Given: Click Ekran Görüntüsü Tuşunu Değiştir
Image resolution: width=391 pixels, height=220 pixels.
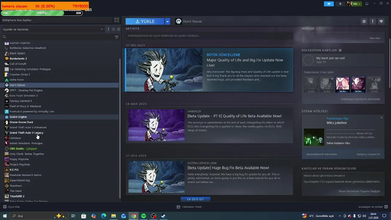Looking at the screenshot, I should (x=360, y=191).
